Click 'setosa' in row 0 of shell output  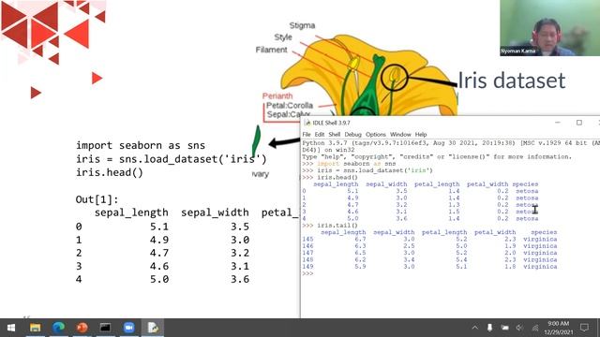527,191
